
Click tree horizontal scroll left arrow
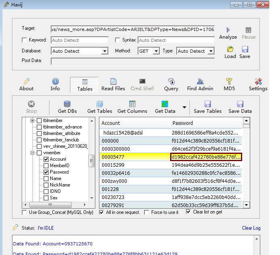pyautogui.click(x=25, y=205)
